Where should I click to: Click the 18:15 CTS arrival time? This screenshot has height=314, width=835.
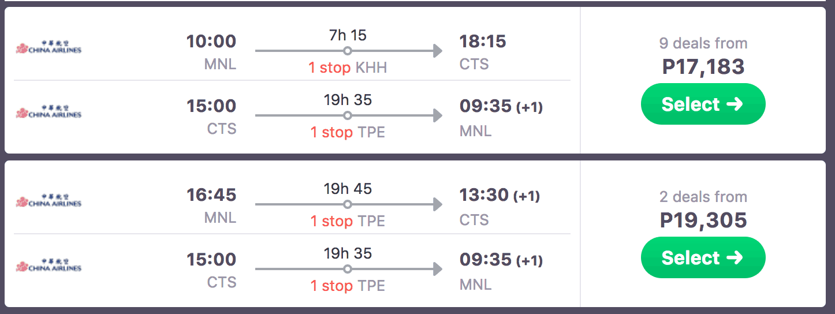483,42
